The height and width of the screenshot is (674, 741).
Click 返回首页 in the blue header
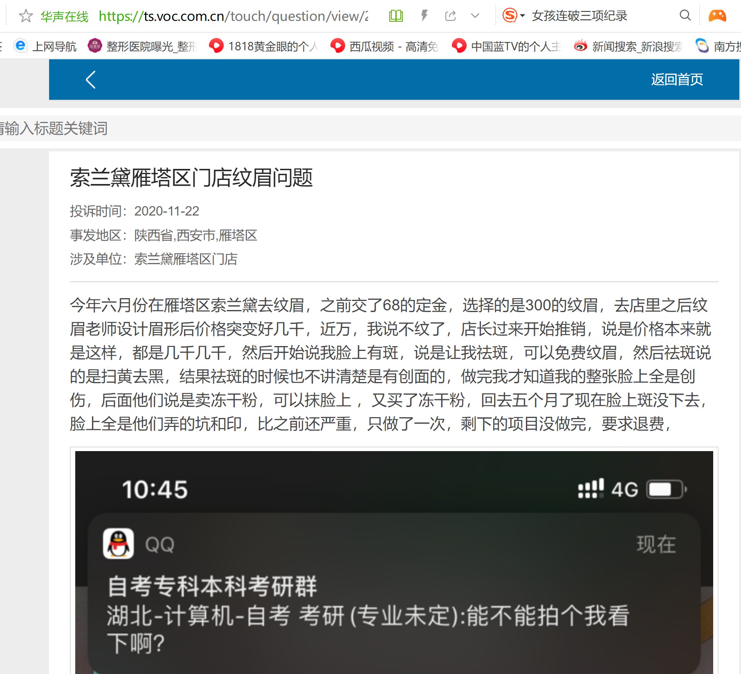[677, 79]
